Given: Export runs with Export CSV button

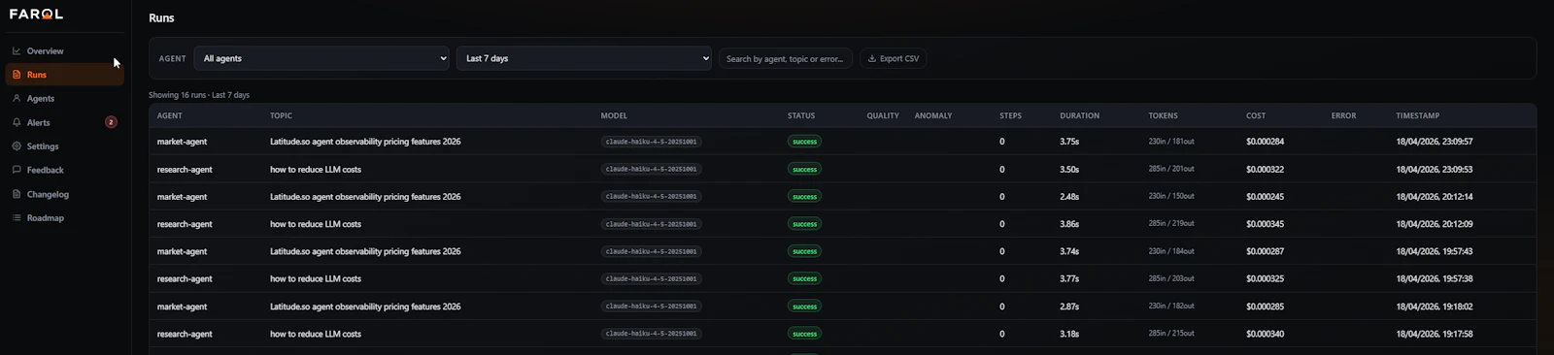Looking at the screenshot, I should 894,58.
